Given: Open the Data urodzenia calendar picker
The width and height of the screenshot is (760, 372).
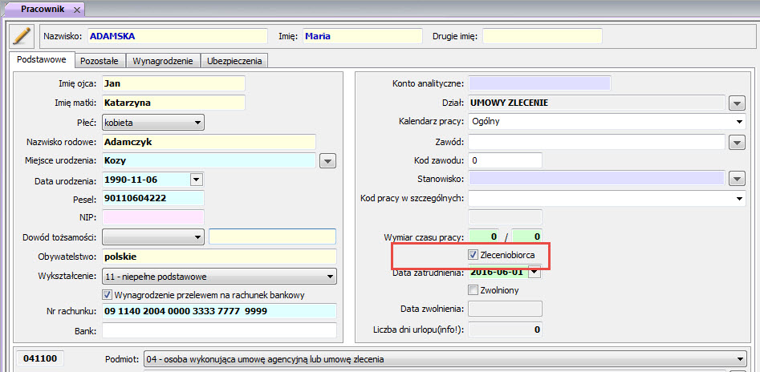Looking at the screenshot, I should pos(197,180).
